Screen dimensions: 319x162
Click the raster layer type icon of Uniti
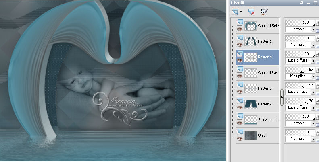click(x=240, y=132)
